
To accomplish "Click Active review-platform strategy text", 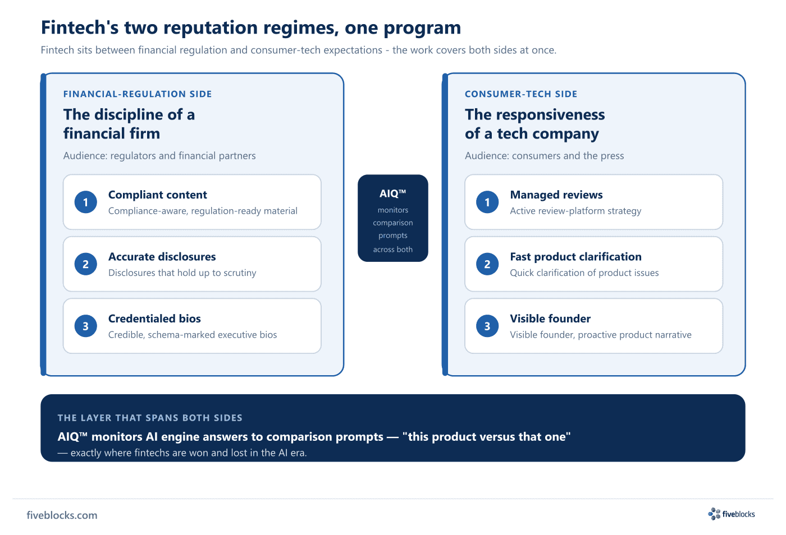I will click(575, 211).
